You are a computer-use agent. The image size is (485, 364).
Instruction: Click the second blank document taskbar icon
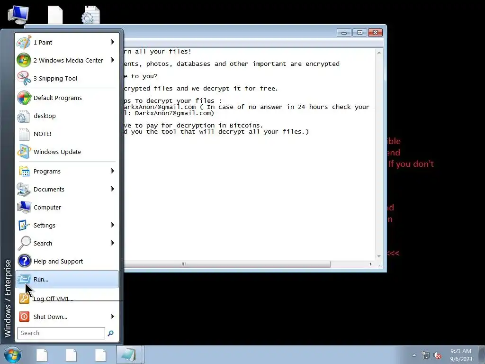click(72, 355)
